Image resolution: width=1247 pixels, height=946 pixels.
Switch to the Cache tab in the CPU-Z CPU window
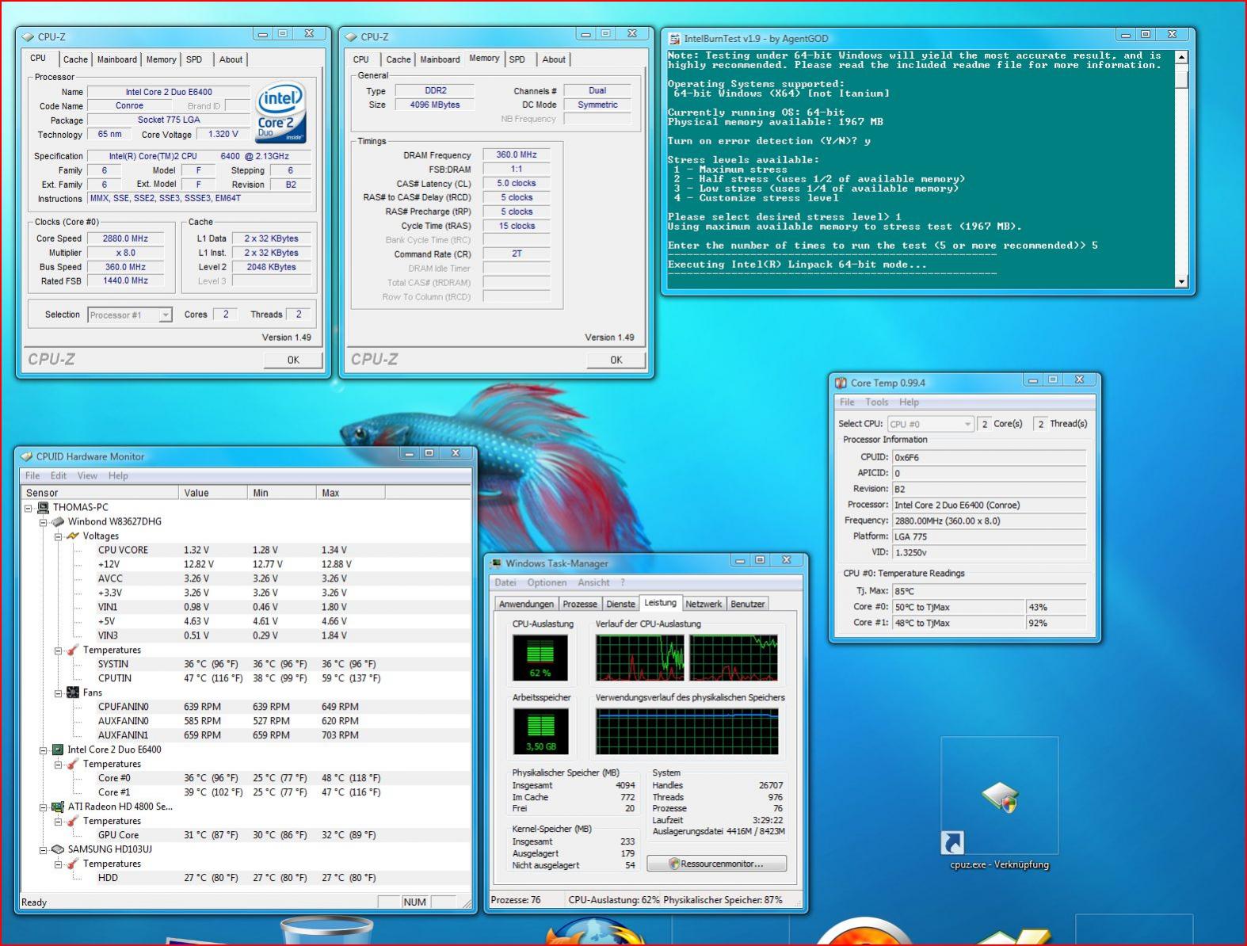pos(75,59)
